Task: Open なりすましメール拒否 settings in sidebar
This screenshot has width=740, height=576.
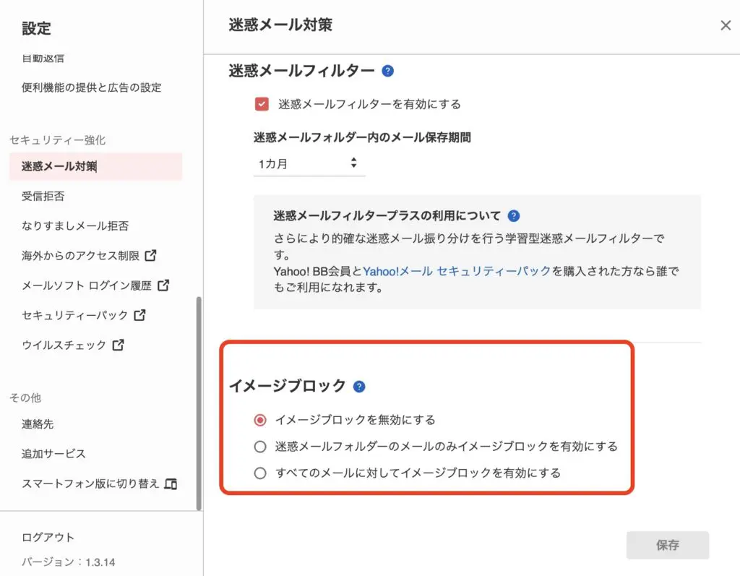Action: coord(75,225)
